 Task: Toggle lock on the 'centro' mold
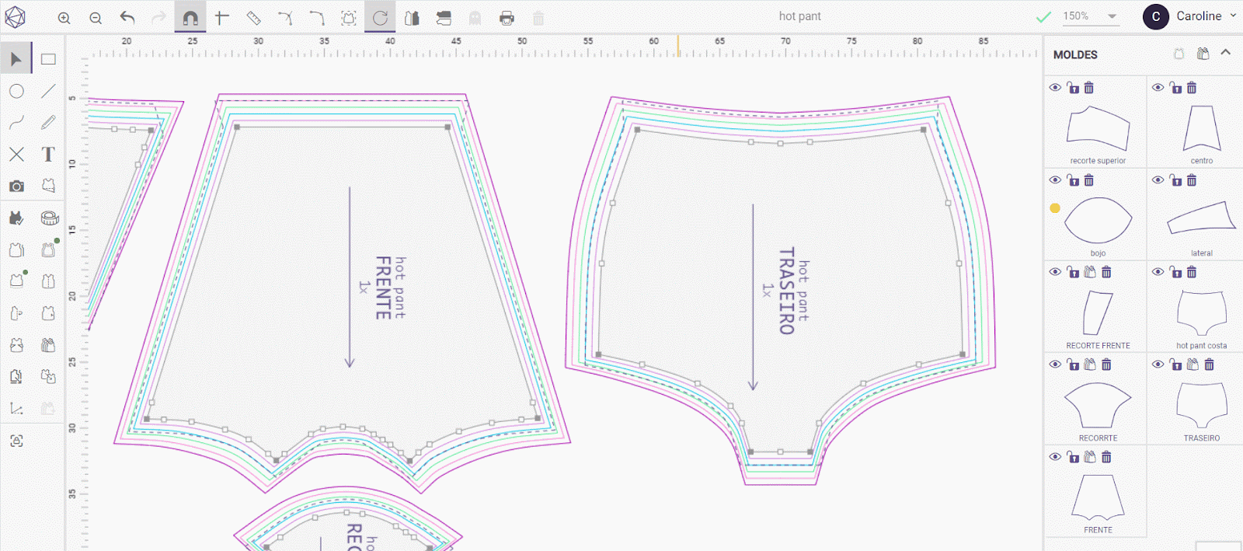pyautogui.click(x=1175, y=88)
